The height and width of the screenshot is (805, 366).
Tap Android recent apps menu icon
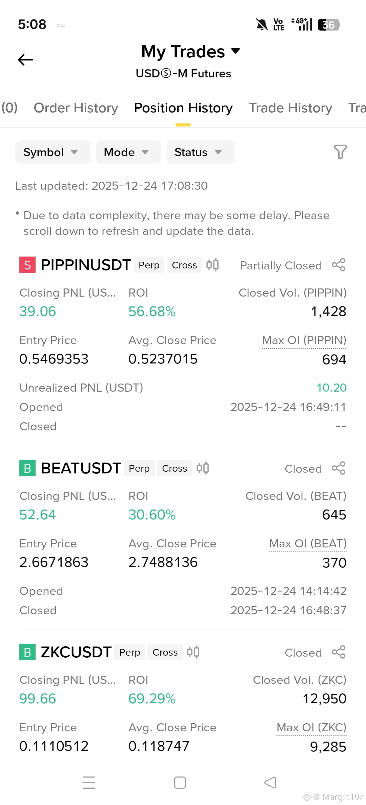(x=89, y=783)
